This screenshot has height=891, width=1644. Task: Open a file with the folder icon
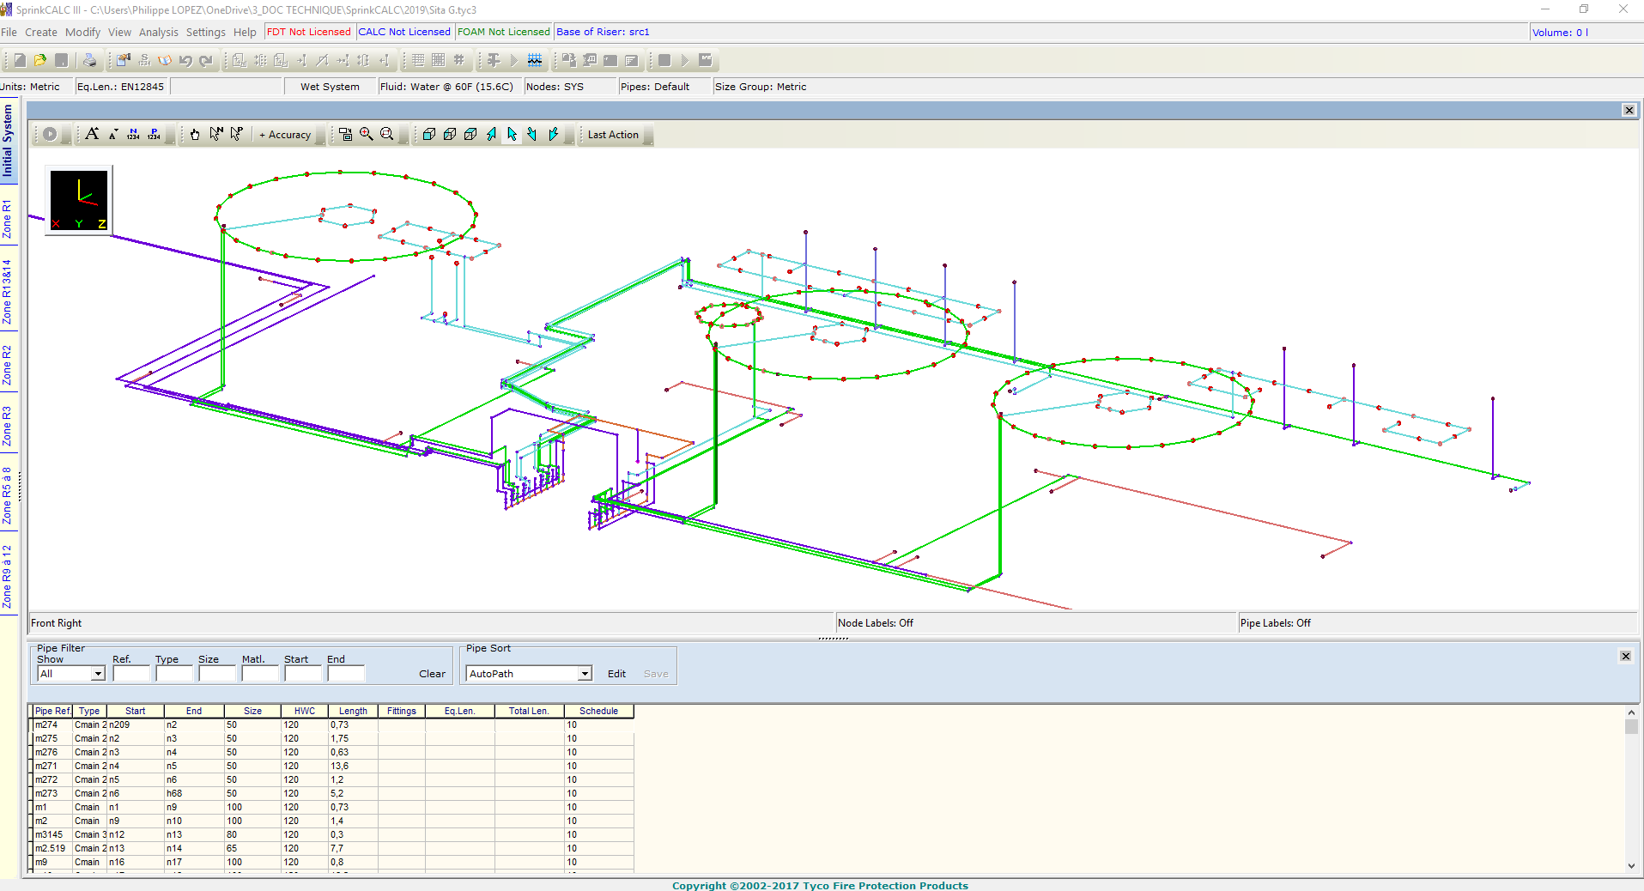pyautogui.click(x=39, y=60)
